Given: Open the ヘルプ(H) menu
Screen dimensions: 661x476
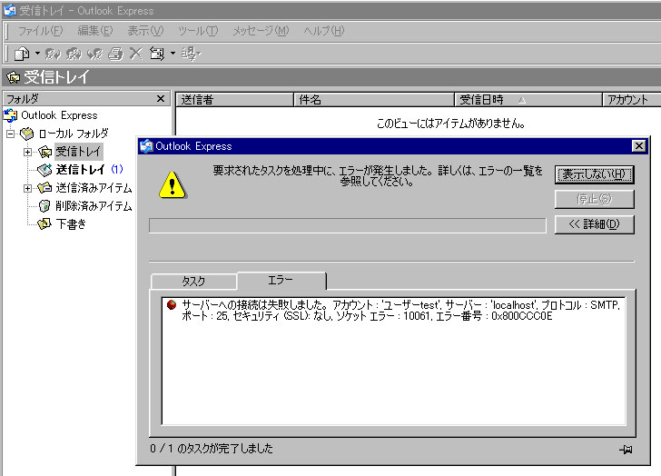Looking at the screenshot, I should [x=324, y=30].
